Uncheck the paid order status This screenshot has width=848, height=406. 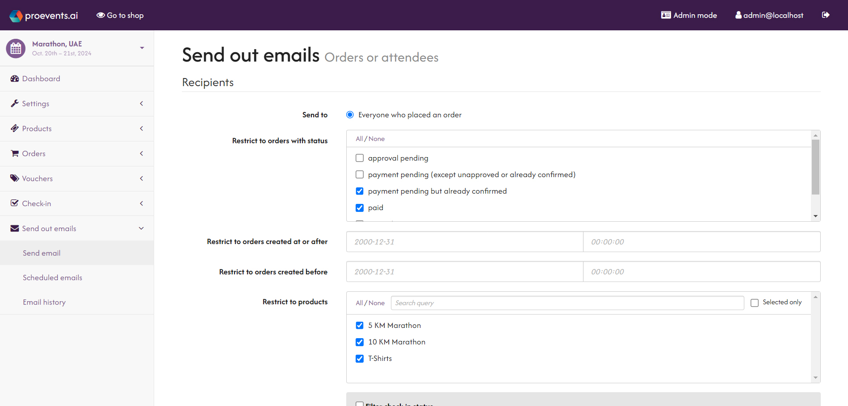360,207
